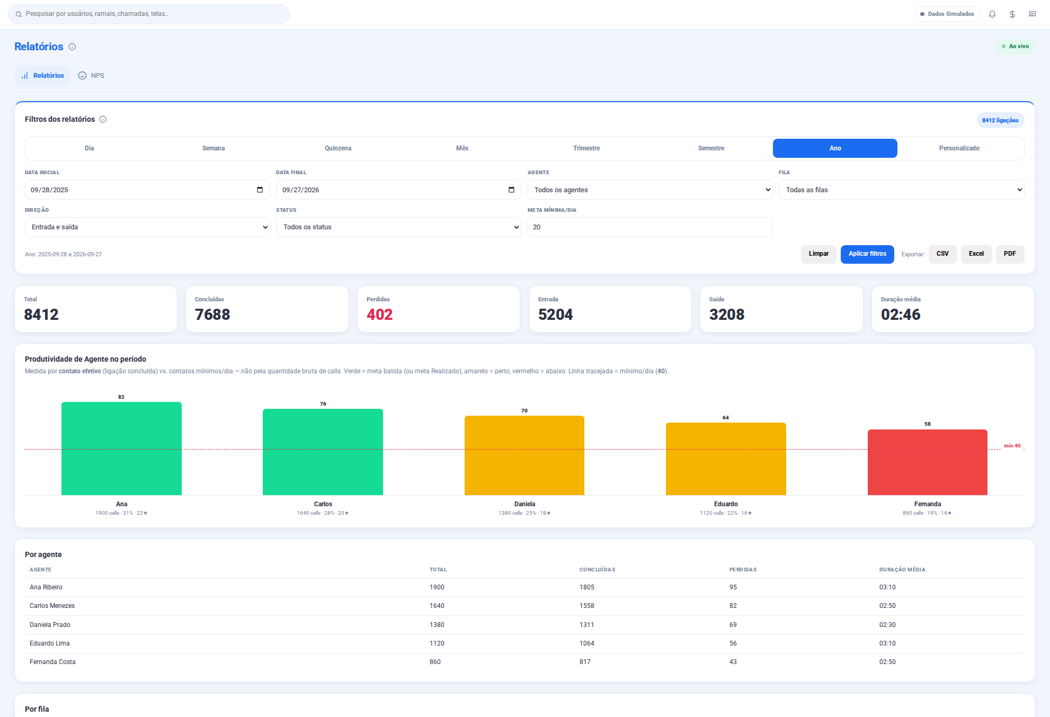1050x717 pixels.
Task: Open the dollar sign billing icon
Action: pos(1012,14)
